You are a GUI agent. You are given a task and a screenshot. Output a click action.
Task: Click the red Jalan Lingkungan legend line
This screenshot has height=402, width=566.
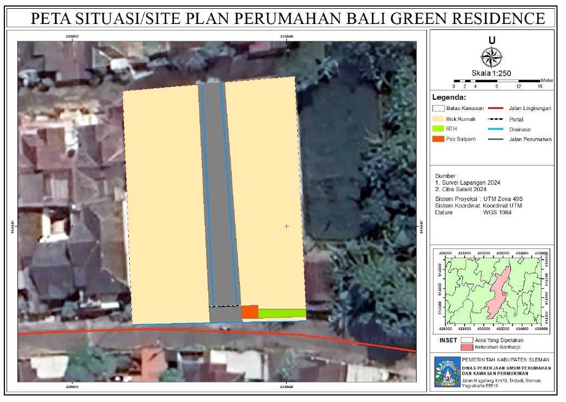[495, 108]
